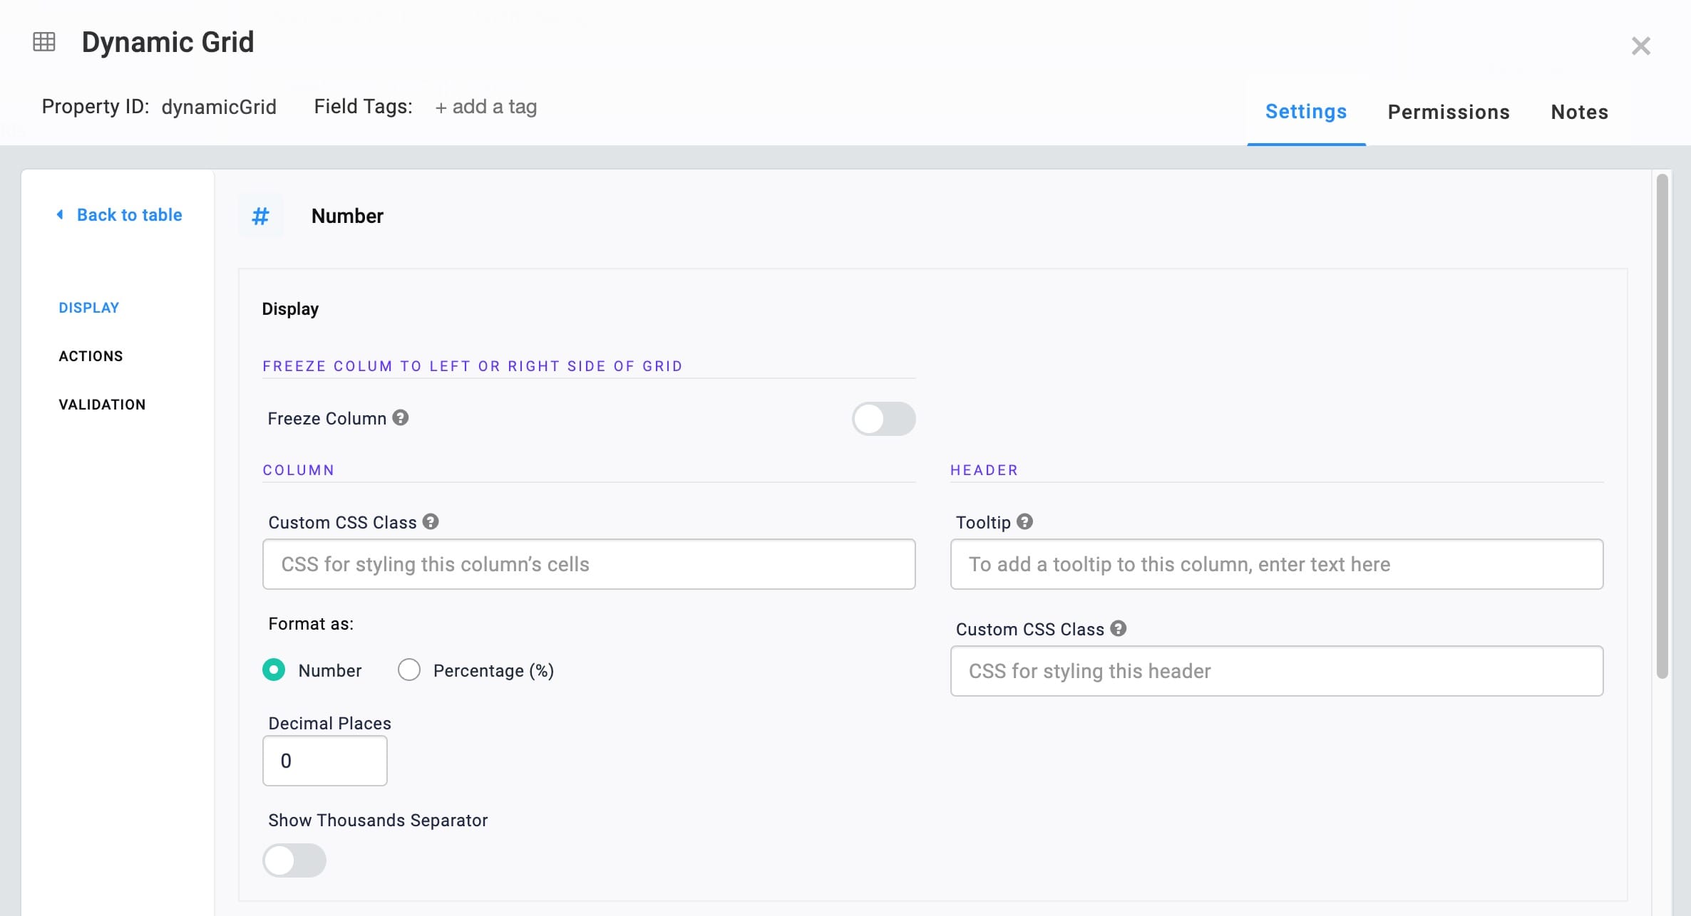This screenshot has height=916, width=1691.
Task: Click help icon beside column Custom CSS Class
Action: (431, 521)
